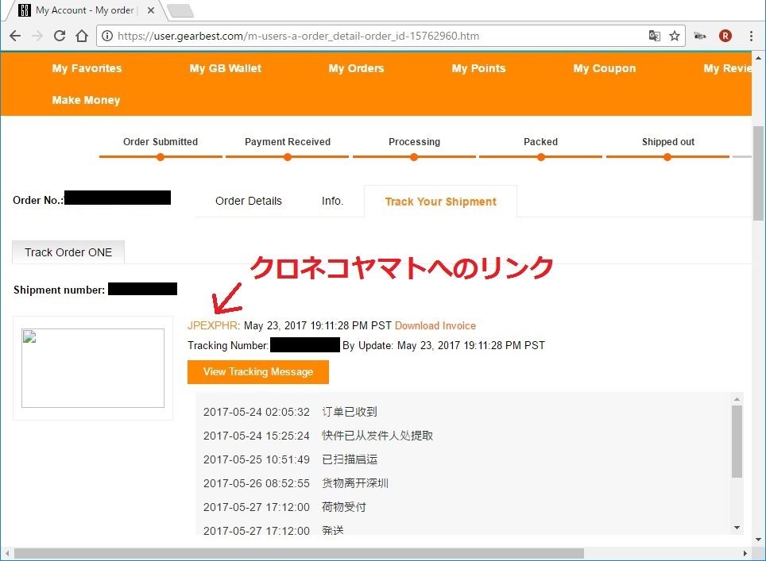766x561 pixels.
Task: Bookmark this page with the star icon
Action: click(x=675, y=36)
